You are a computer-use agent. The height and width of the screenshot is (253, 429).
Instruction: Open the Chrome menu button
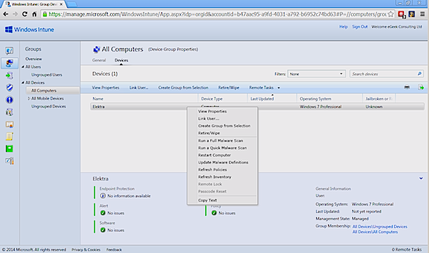tap(422, 14)
